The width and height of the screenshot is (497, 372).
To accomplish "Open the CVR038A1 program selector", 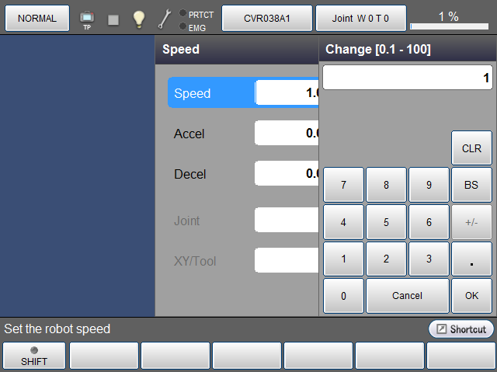I will click(267, 18).
